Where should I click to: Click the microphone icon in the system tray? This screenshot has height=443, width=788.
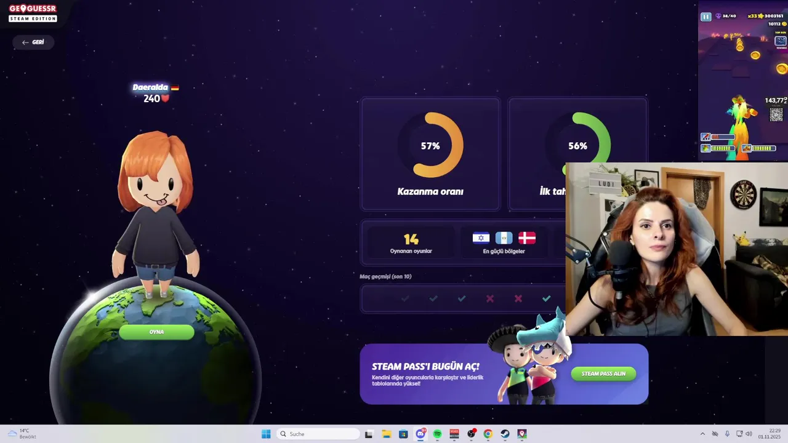coord(727,434)
